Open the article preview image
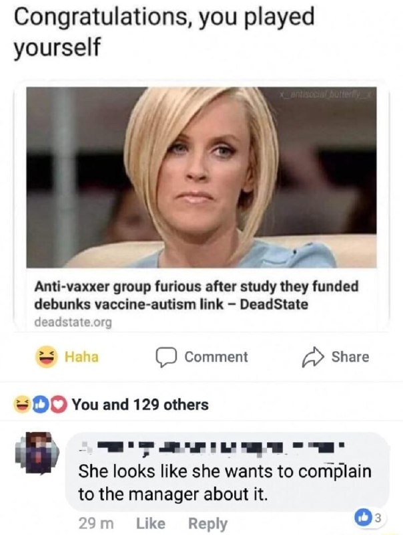The image size is (403, 535). click(201, 177)
